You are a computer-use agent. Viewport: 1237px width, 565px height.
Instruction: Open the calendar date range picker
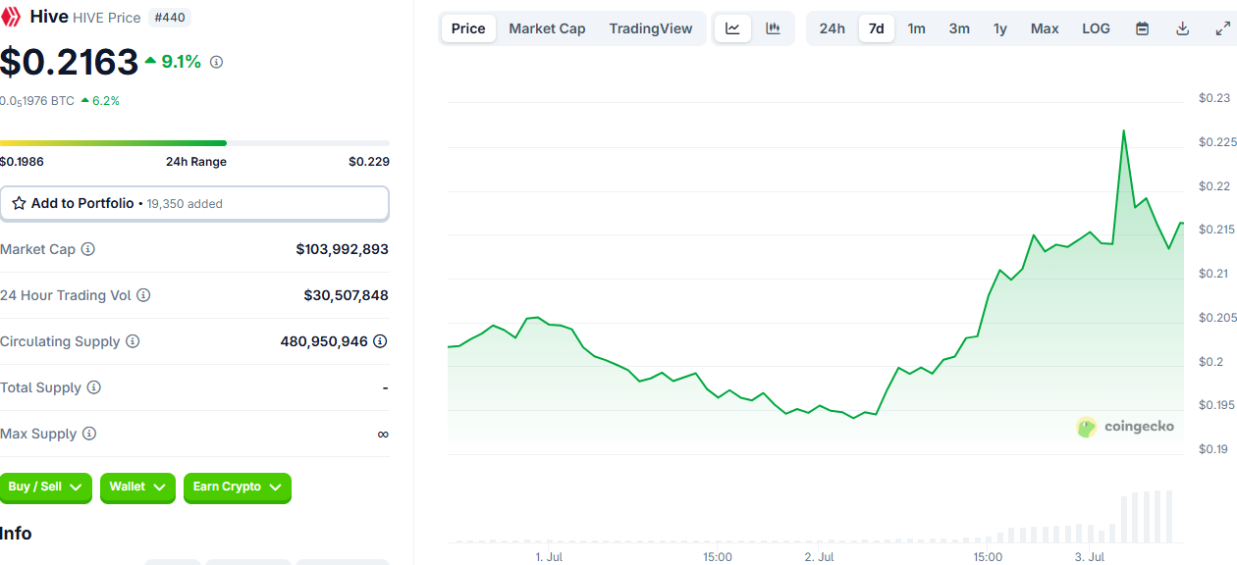[x=1143, y=28]
